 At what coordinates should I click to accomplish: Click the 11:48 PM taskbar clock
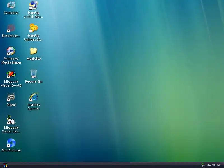click(214, 165)
